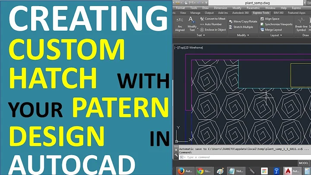Run Synchronize Viewports tool
Image resolution: width=311 pixels, height=175 pixels.
coord(276,24)
